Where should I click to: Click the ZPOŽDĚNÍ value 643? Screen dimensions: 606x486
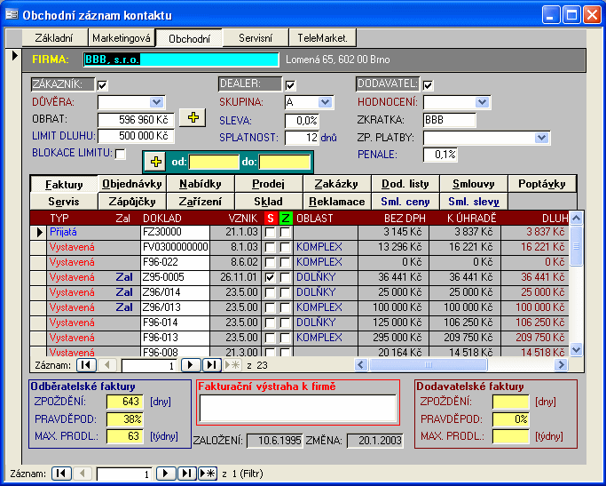coord(125,402)
